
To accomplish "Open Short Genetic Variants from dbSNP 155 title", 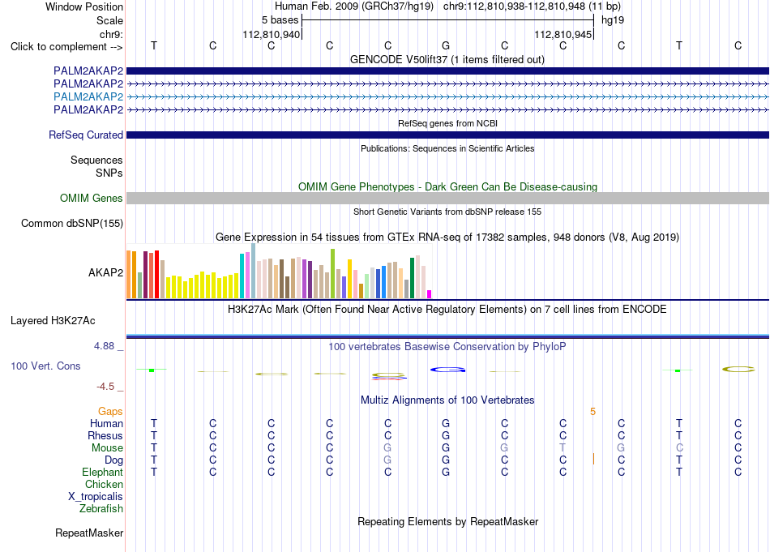I will pos(447,212).
